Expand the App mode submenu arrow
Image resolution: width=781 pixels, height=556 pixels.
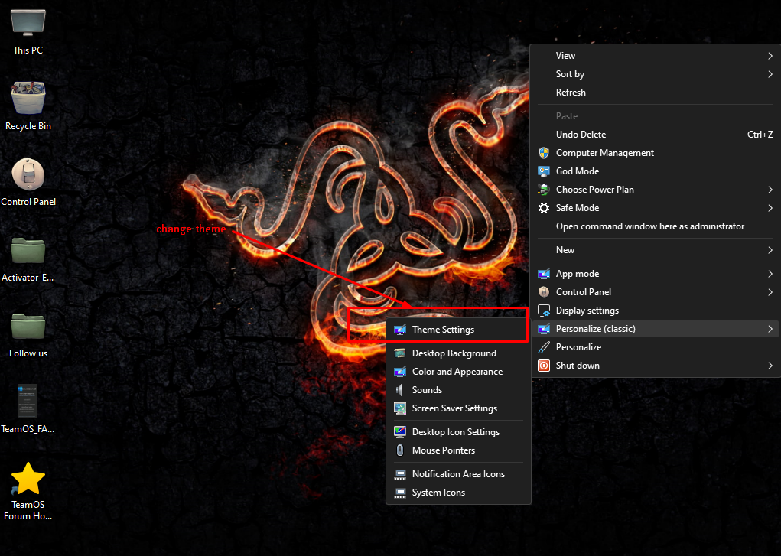770,274
